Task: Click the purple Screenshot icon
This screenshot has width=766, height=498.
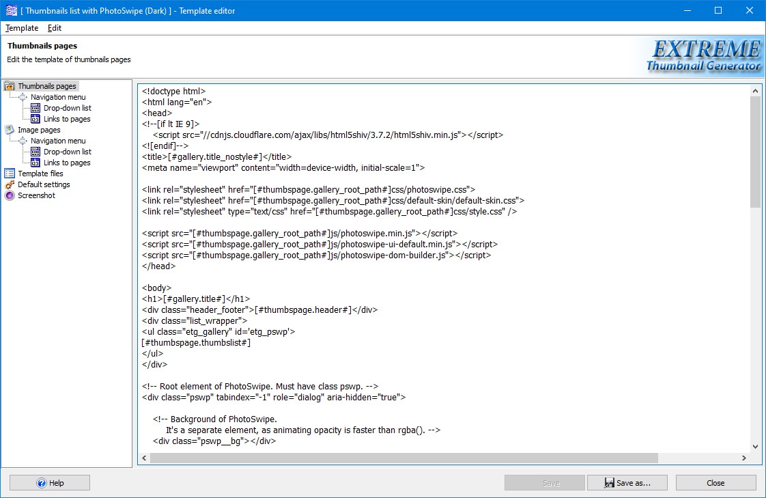Action: [10, 195]
